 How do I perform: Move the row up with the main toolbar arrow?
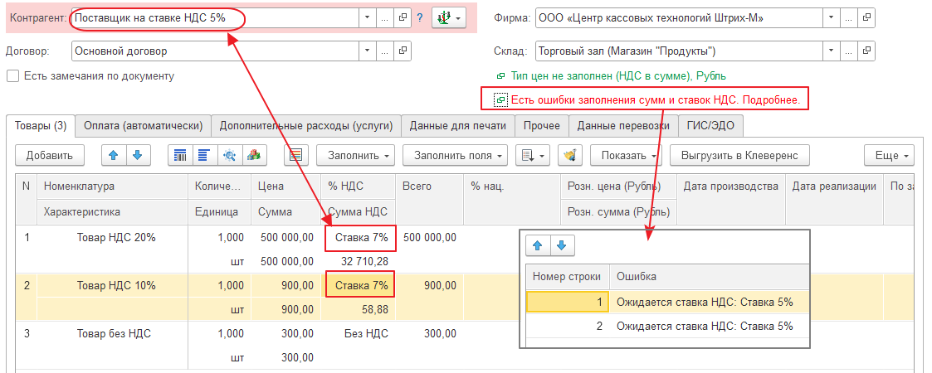pyautogui.click(x=115, y=155)
